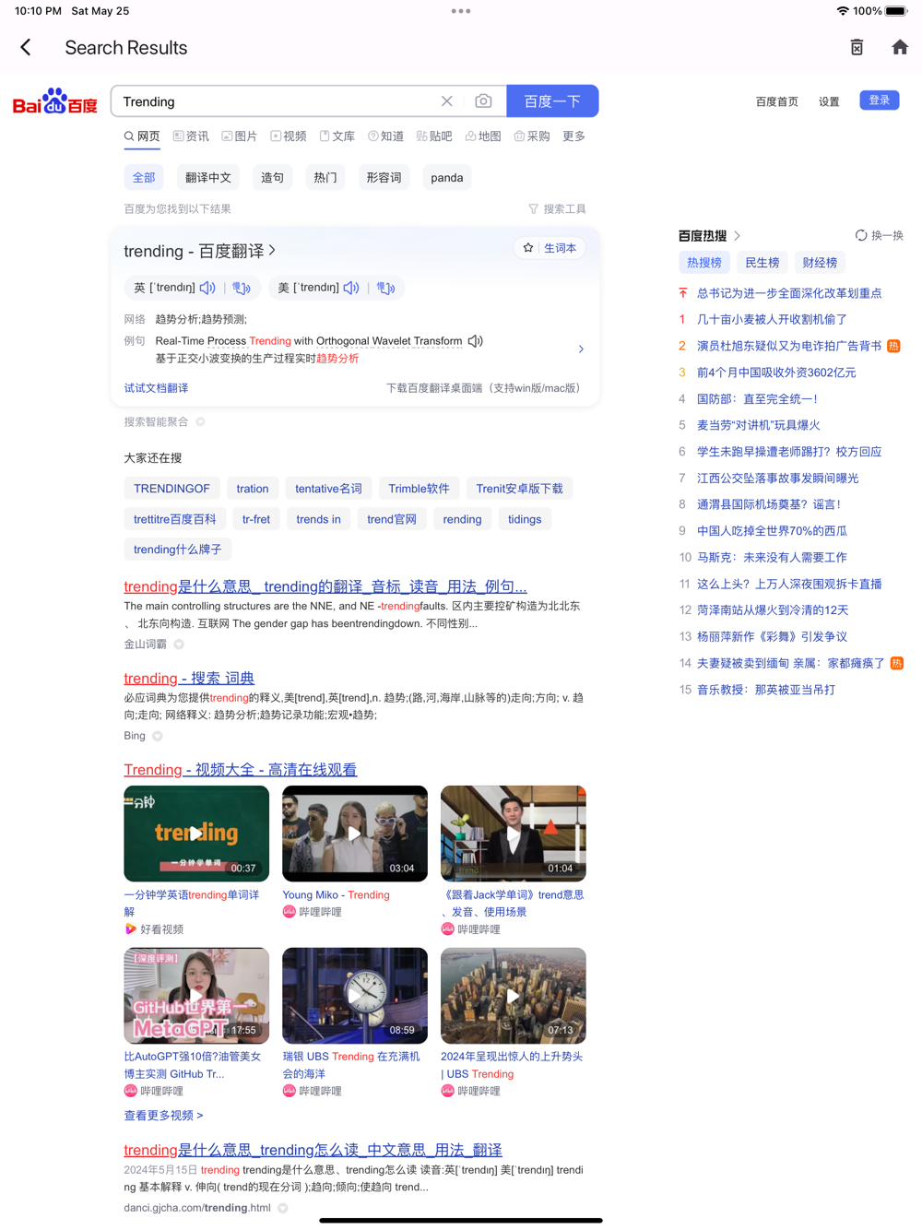Click info icon beside 金山词霸
Screen dimensions: 922x1230
(x=179, y=645)
